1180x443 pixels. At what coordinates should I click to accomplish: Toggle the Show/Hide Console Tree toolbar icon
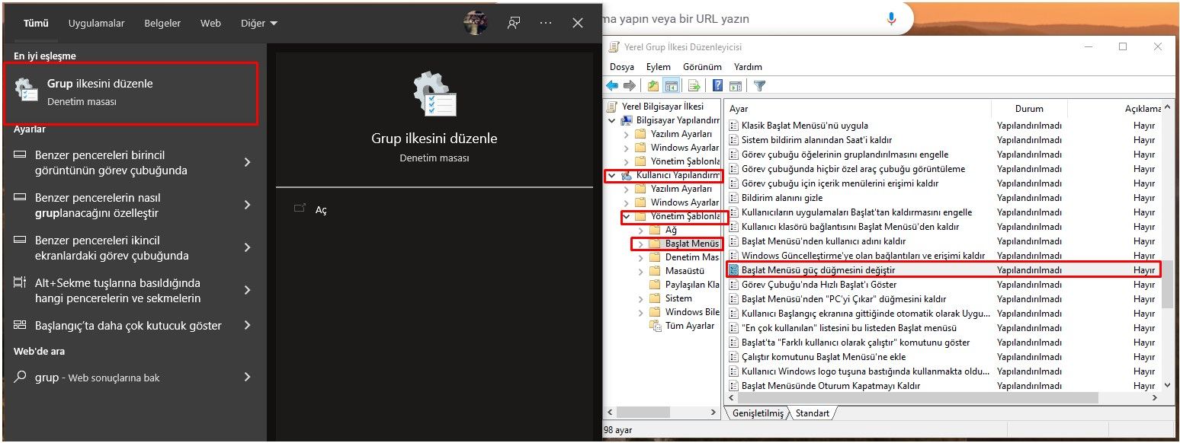point(671,86)
